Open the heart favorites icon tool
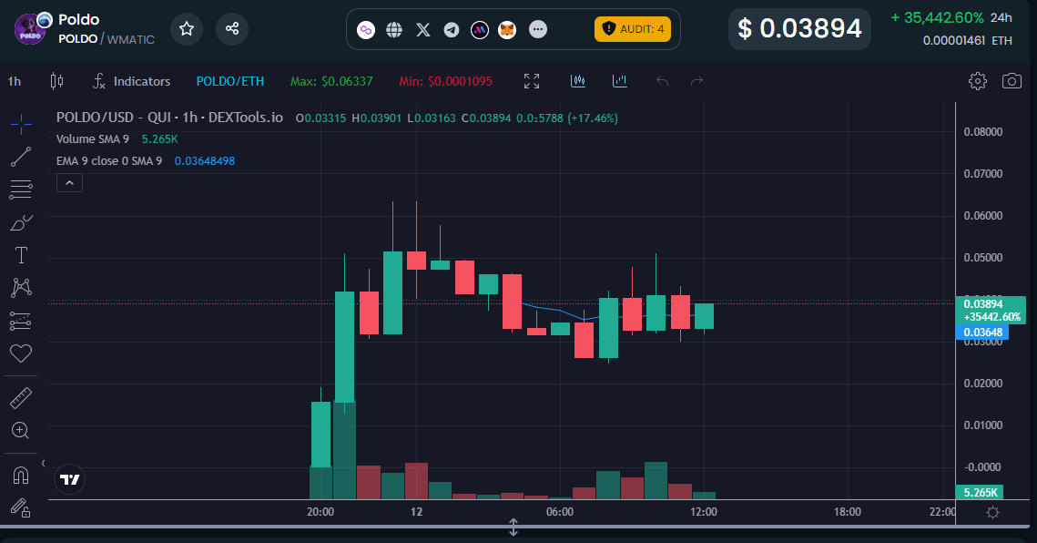Screen dimensions: 1037x543 pos(21,353)
